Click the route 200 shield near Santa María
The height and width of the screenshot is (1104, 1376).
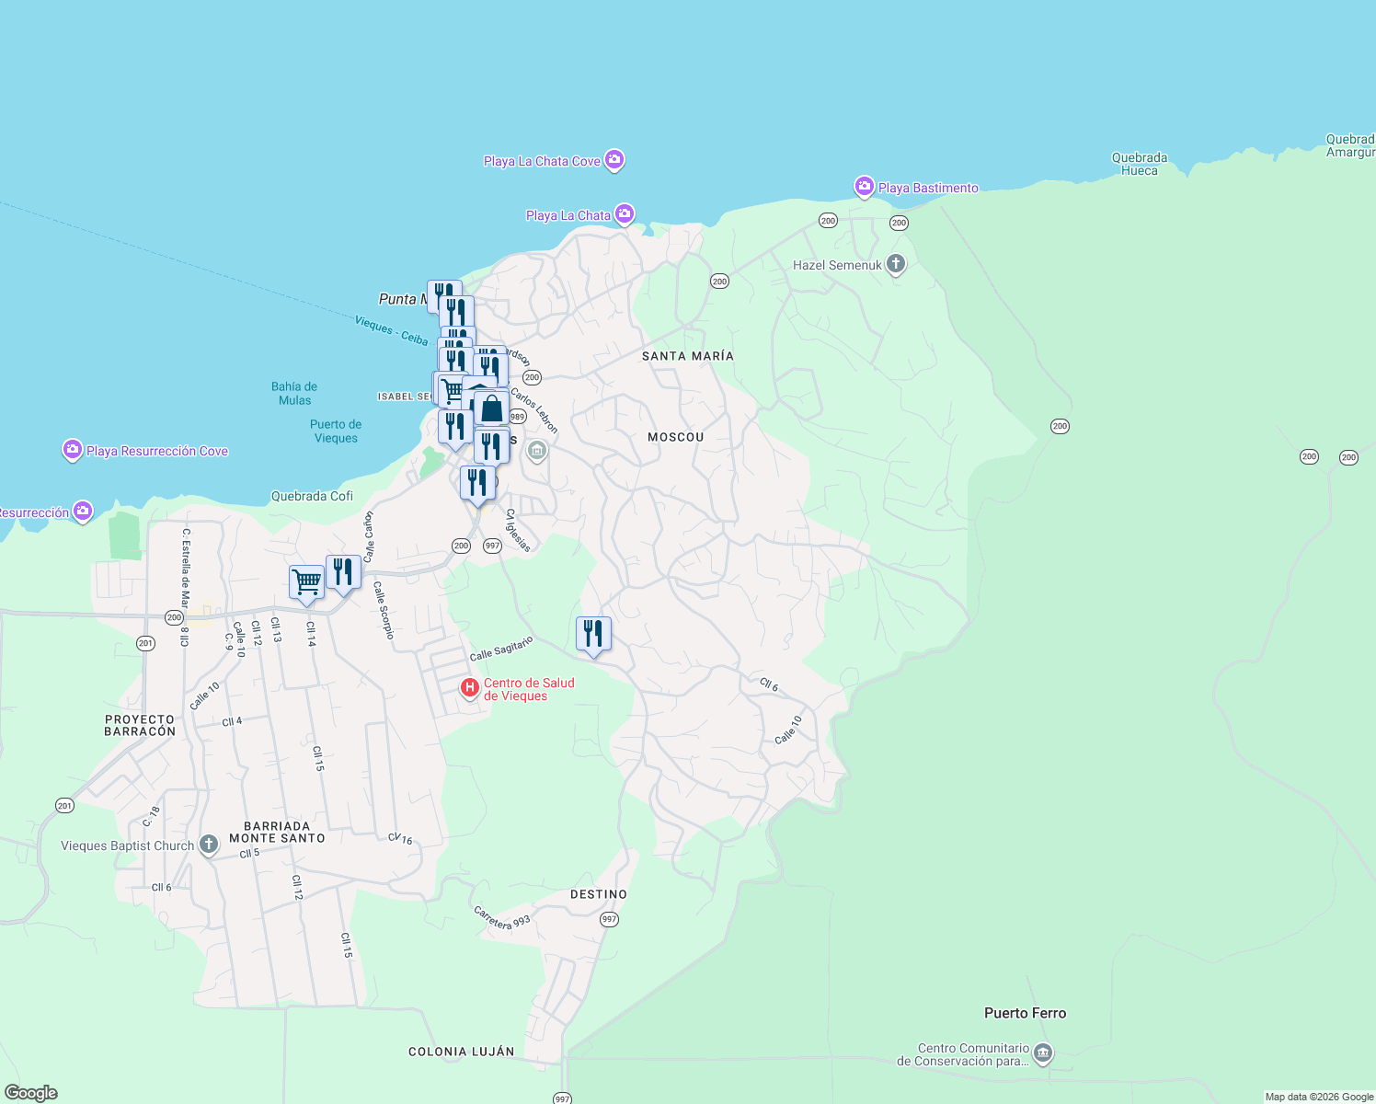[718, 281]
